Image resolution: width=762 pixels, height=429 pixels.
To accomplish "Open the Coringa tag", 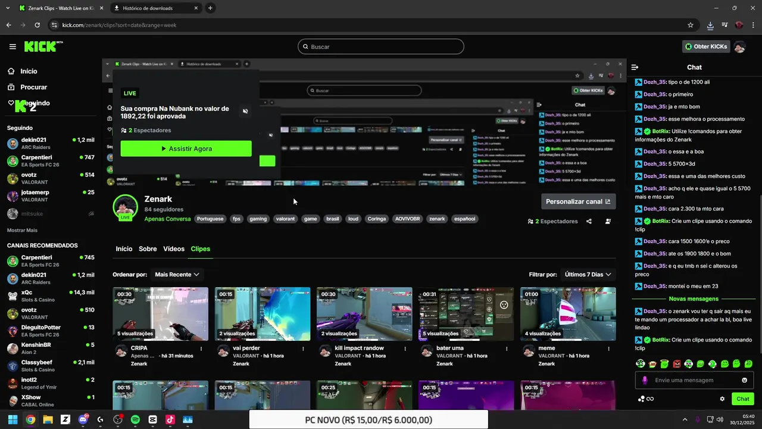I will tap(376, 219).
